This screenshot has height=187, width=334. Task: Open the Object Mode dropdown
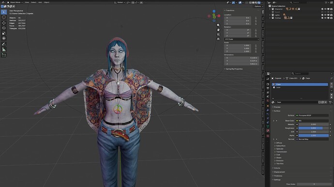pos(15,2)
